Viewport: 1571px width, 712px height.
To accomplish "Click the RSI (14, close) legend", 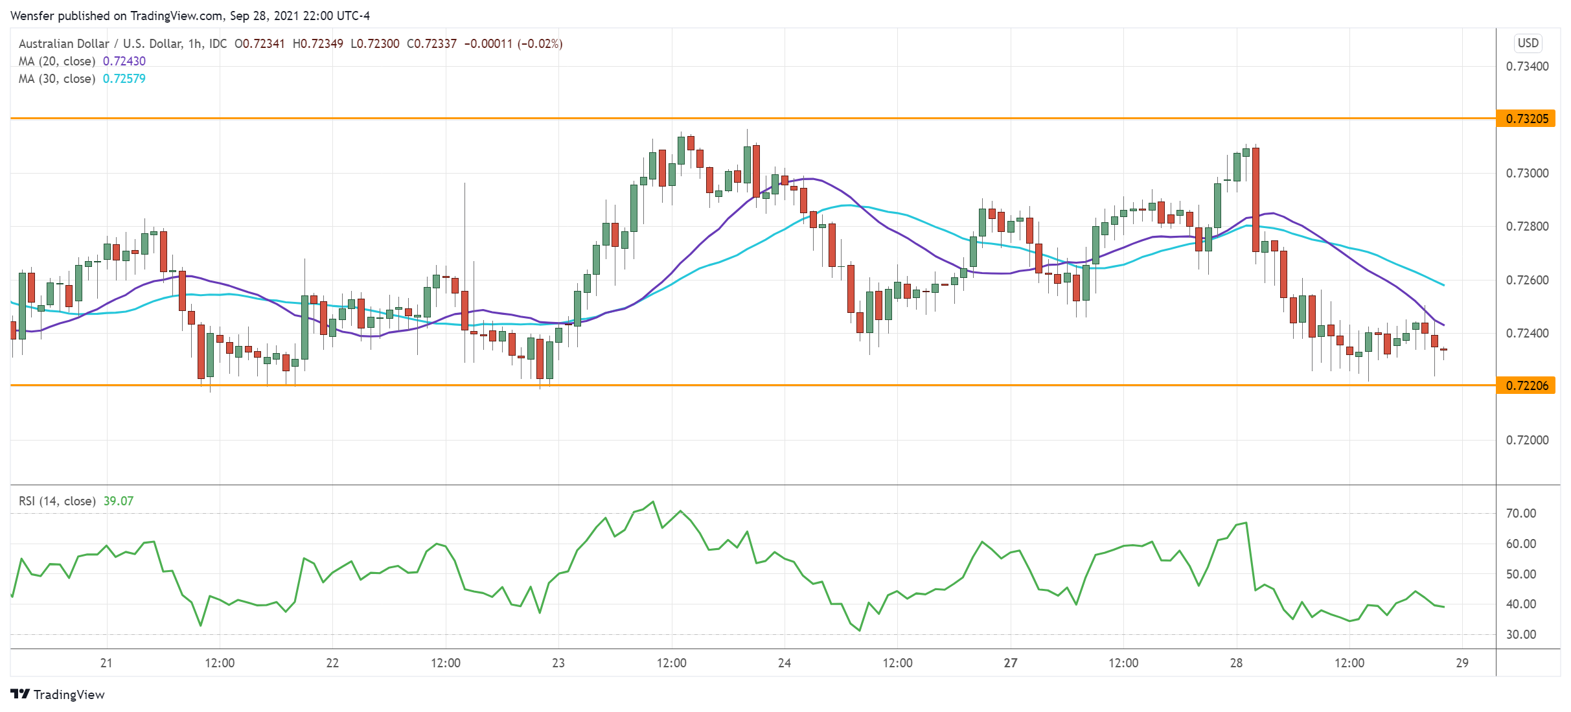I will [57, 501].
